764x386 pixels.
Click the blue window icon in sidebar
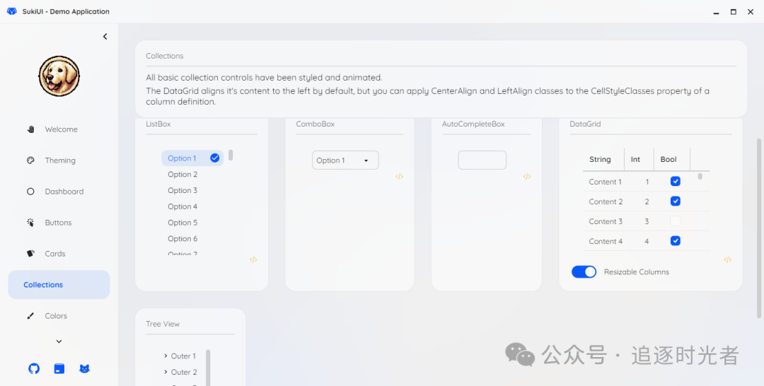click(x=59, y=368)
